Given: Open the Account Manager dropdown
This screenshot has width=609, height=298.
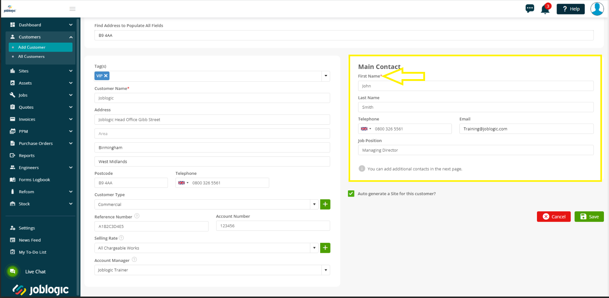Looking at the screenshot, I should 326,270.
